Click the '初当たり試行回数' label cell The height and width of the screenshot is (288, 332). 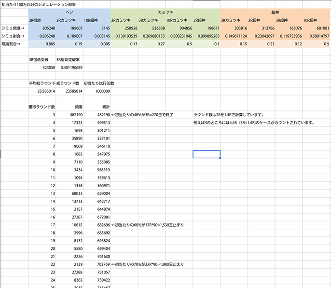[x=99, y=83]
